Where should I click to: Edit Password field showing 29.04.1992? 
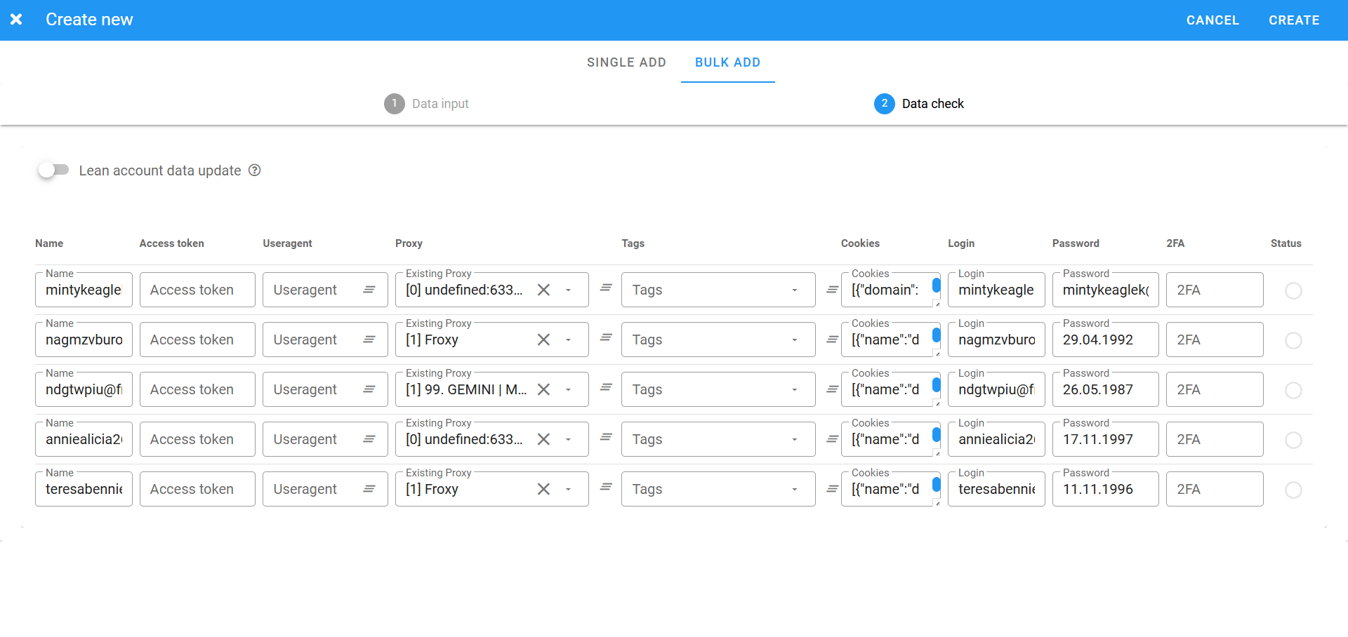[1105, 340]
